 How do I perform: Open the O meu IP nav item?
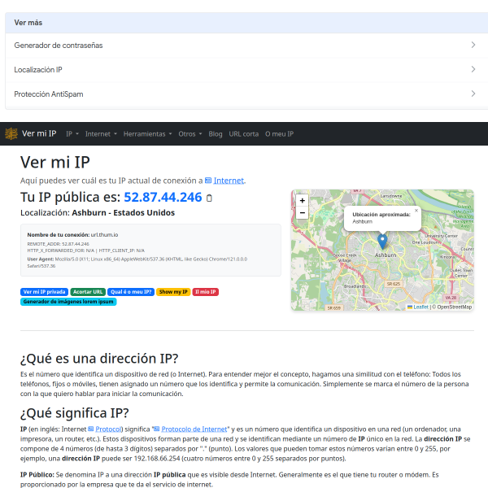point(279,134)
